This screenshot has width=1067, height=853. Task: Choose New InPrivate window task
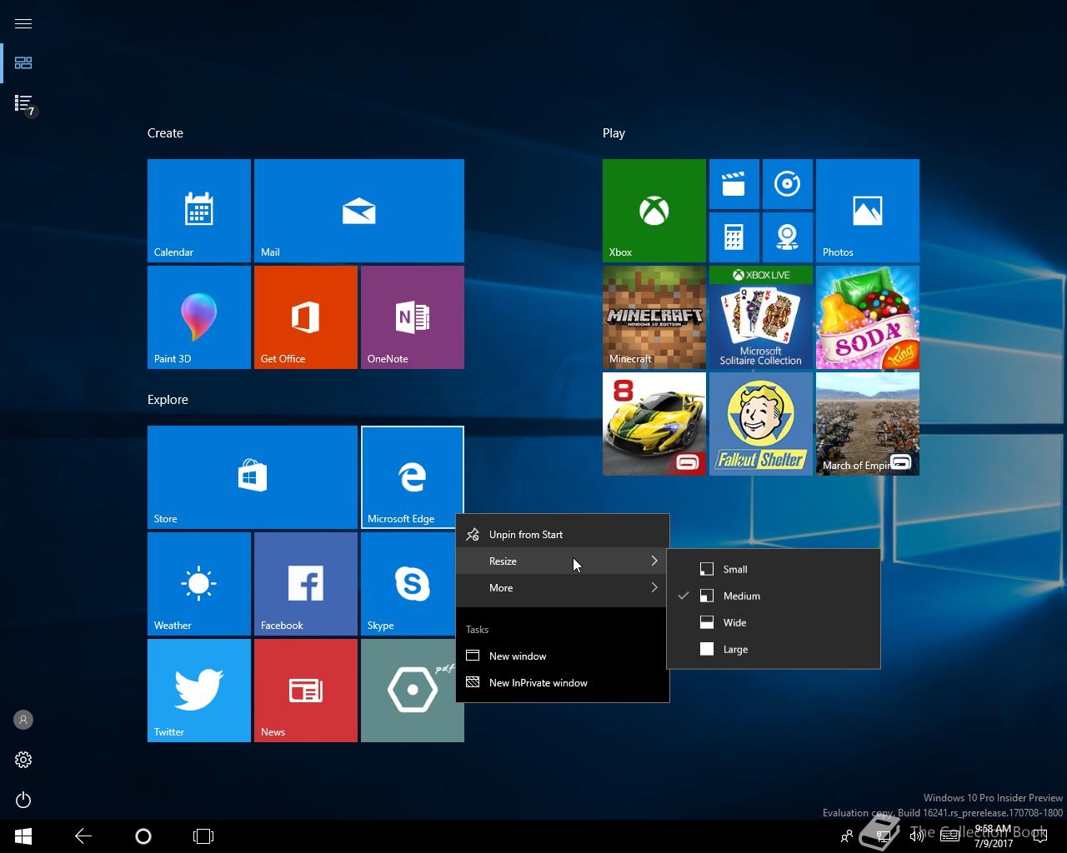(563, 683)
